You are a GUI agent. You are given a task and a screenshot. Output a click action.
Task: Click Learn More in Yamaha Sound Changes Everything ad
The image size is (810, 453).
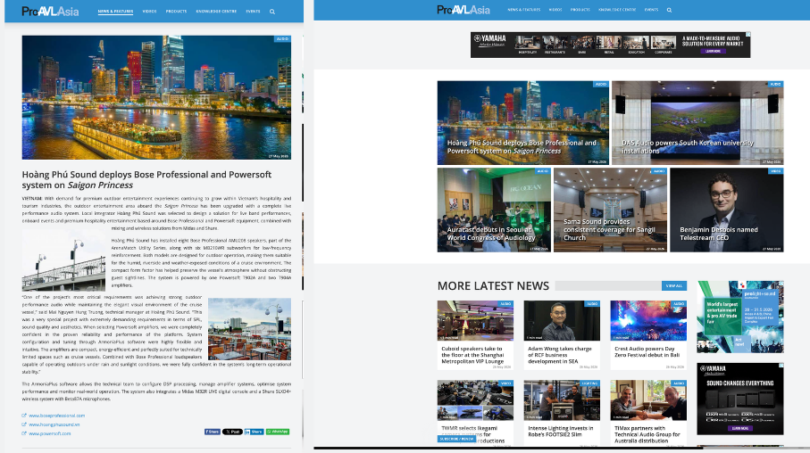pos(739,428)
